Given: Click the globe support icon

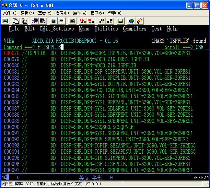Looking at the screenshot, I should (x=131, y=21).
